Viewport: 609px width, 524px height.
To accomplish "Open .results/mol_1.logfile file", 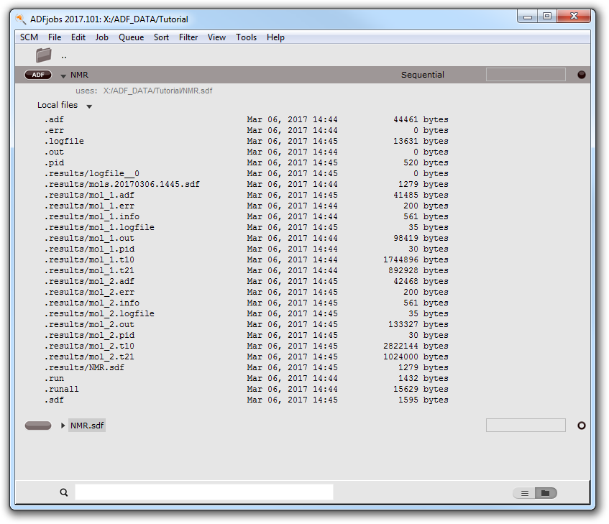I will coord(99,227).
